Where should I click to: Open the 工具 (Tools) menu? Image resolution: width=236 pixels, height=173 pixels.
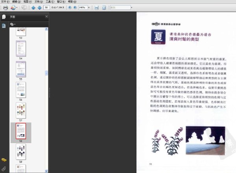click(50, 2)
